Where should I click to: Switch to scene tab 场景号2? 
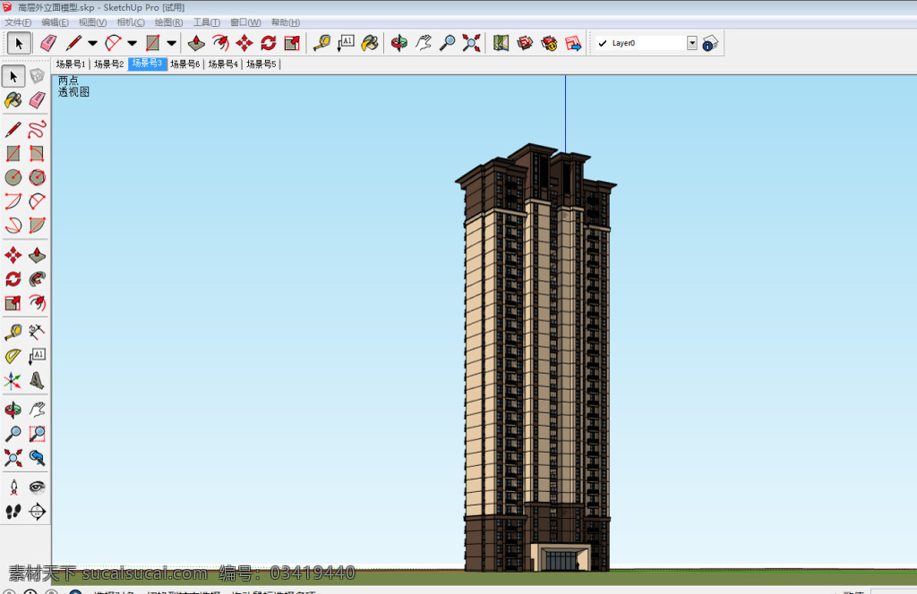pyautogui.click(x=108, y=64)
